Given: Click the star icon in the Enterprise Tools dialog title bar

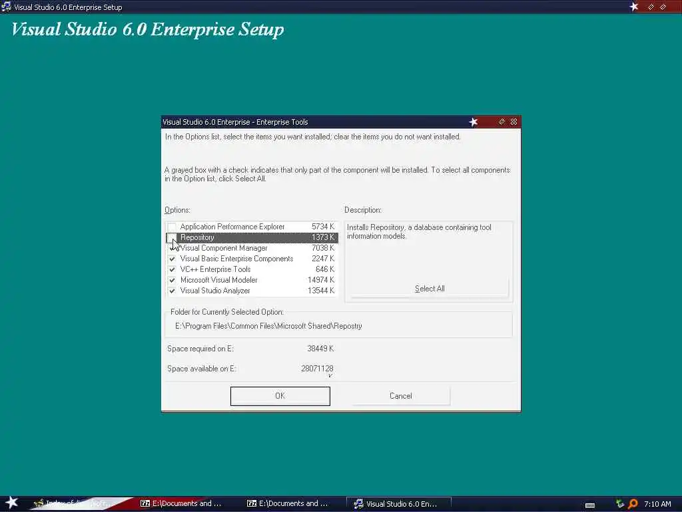Looking at the screenshot, I should tap(474, 122).
